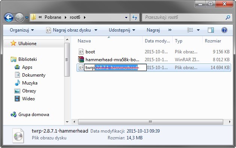Click the Muzyka note icon
236x148 pixels.
pos(17,83)
